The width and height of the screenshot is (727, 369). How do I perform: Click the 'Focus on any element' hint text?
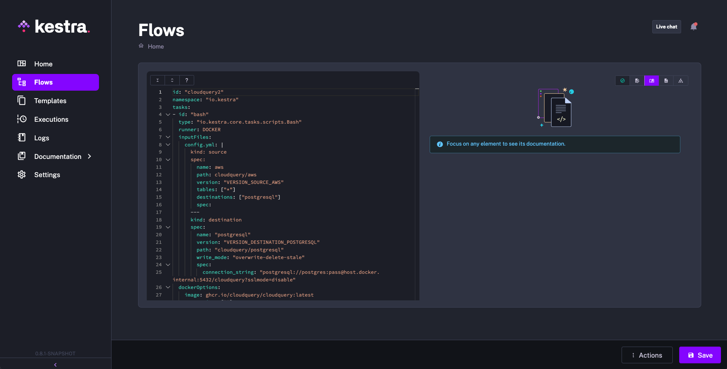click(506, 144)
